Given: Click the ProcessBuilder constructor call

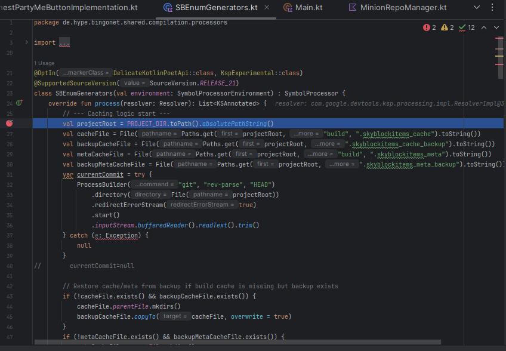Looking at the screenshot, I should (x=102, y=184).
